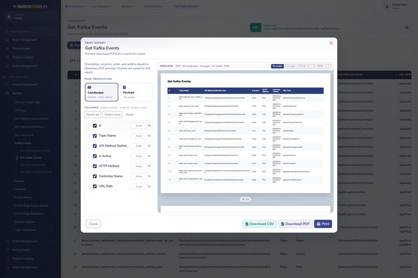Grab the drag handle of HTTP Method row
This screenshot has width=418, height=278.
click(x=88, y=166)
